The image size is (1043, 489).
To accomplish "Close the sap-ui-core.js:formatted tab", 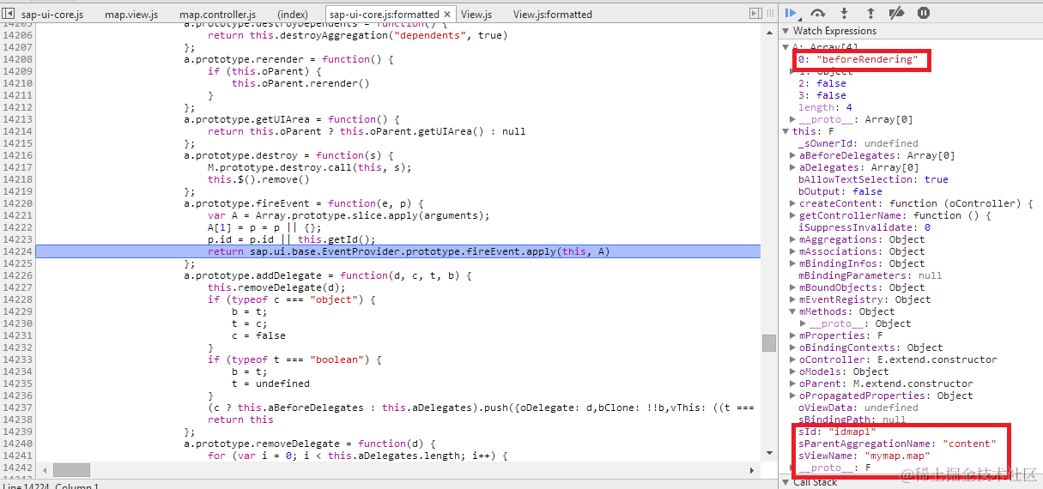I will click(446, 15).
